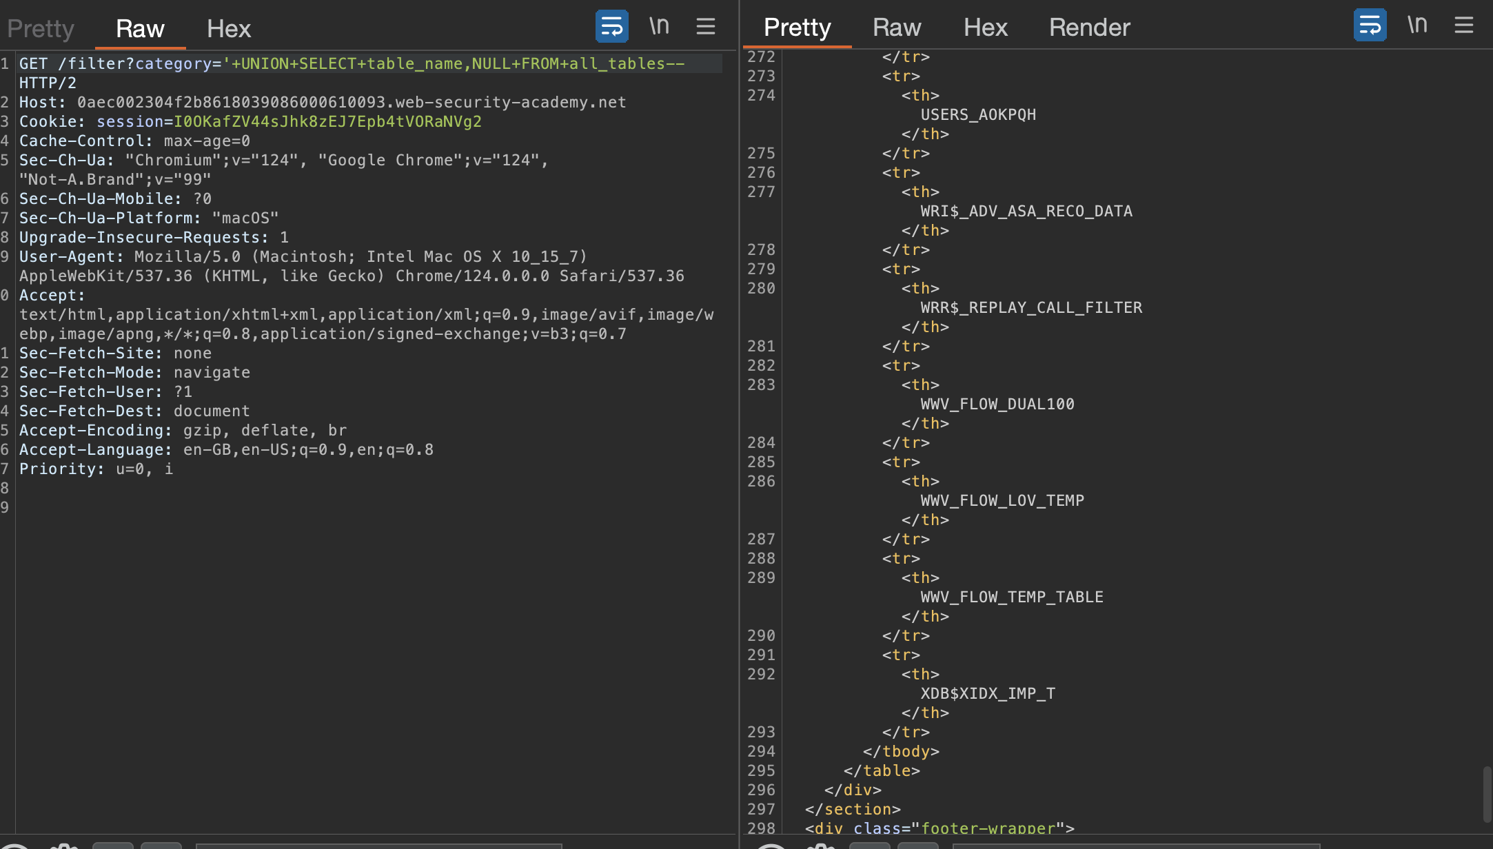Click the session cookie value text

327,121
